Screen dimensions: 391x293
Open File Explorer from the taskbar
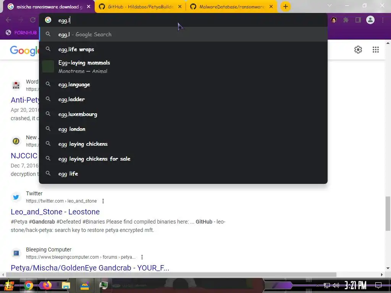pos(66,285)
